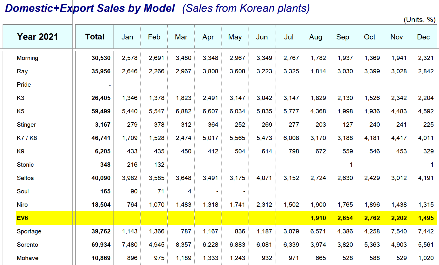Select the 'Pride' model row label
The image size is (439, 265).
[x=24, y=85]
